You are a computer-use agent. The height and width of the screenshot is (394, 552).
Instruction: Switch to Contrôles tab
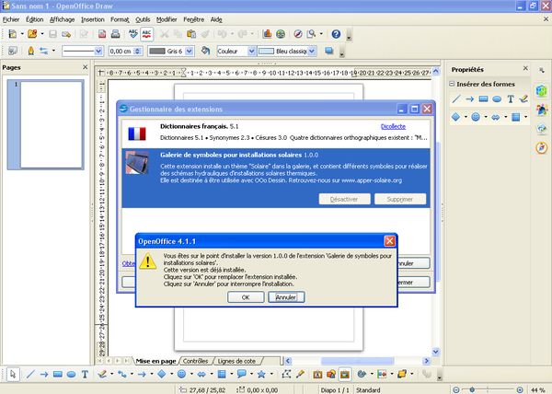[x=196, y=361]
